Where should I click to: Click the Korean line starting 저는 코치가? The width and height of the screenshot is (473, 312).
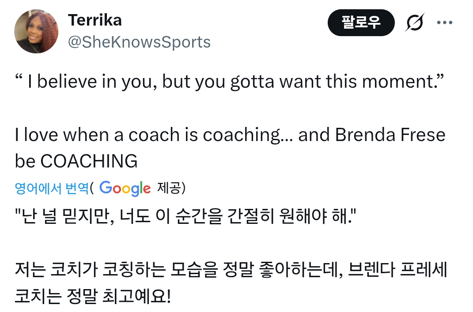53,270
